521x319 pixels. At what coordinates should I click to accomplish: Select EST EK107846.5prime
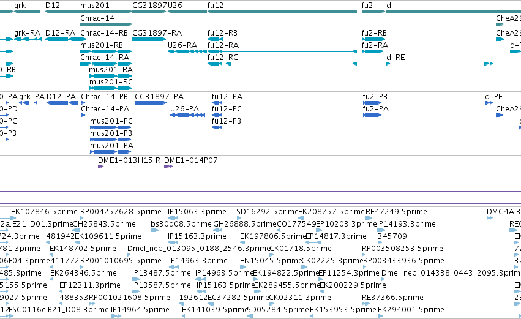44,212
